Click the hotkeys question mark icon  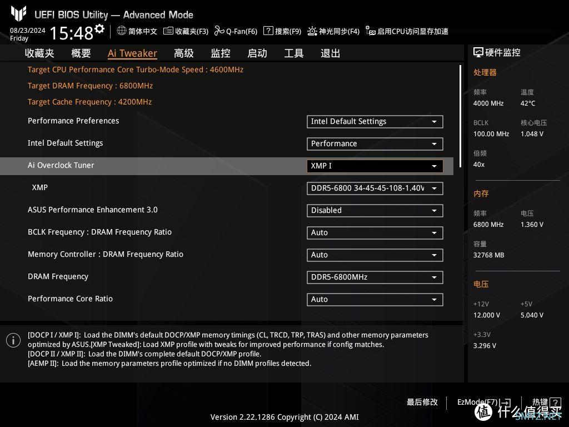pyautogui.click(x=555, y=402)
